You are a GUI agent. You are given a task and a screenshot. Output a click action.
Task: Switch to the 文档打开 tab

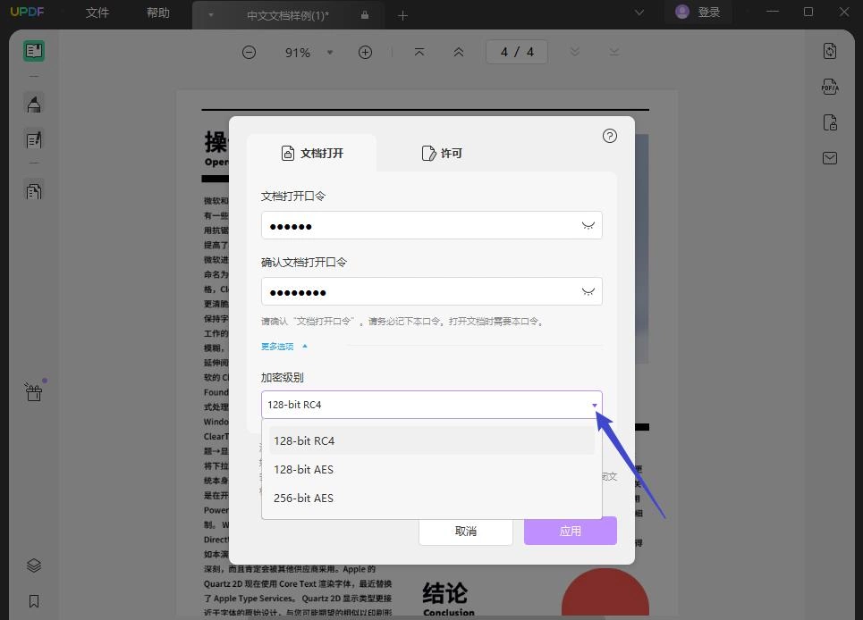(312, 154)
